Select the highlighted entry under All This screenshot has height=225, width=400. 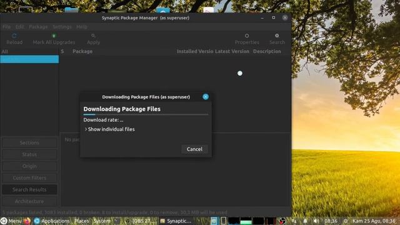click(x=29, y=59)
